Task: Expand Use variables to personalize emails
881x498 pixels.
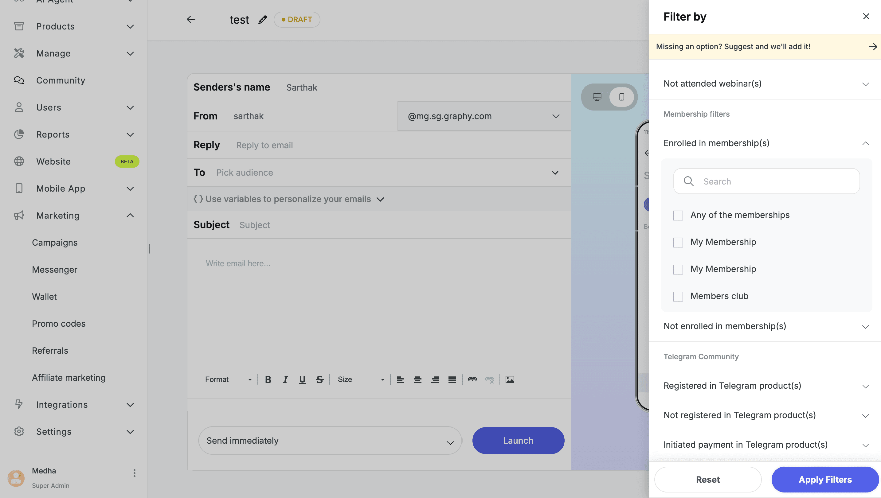Action: point(289,199)
